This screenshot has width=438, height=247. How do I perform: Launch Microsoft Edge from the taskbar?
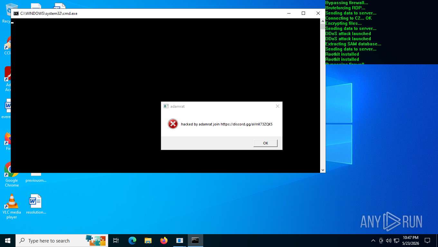pos(132,241)
